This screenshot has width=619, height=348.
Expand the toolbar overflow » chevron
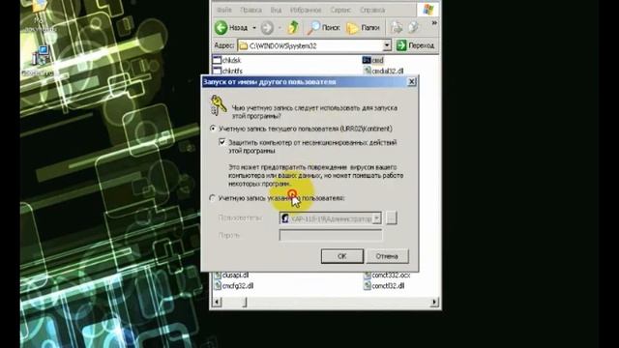click(x=434, y=23)
